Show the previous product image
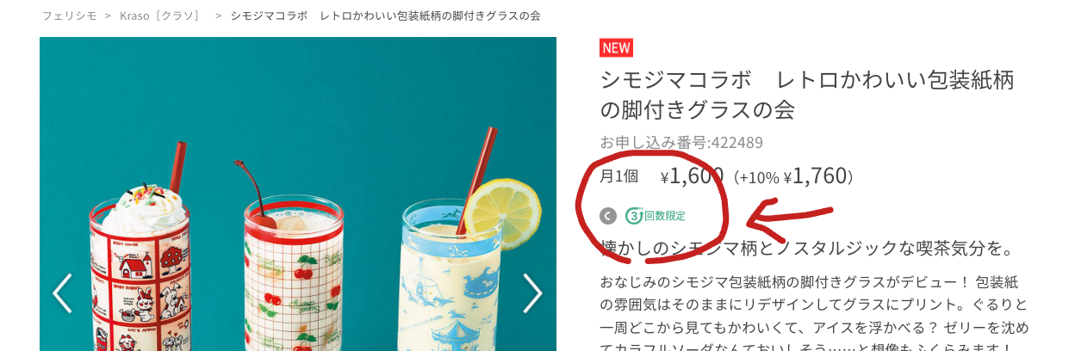 [x=63, y=292]
